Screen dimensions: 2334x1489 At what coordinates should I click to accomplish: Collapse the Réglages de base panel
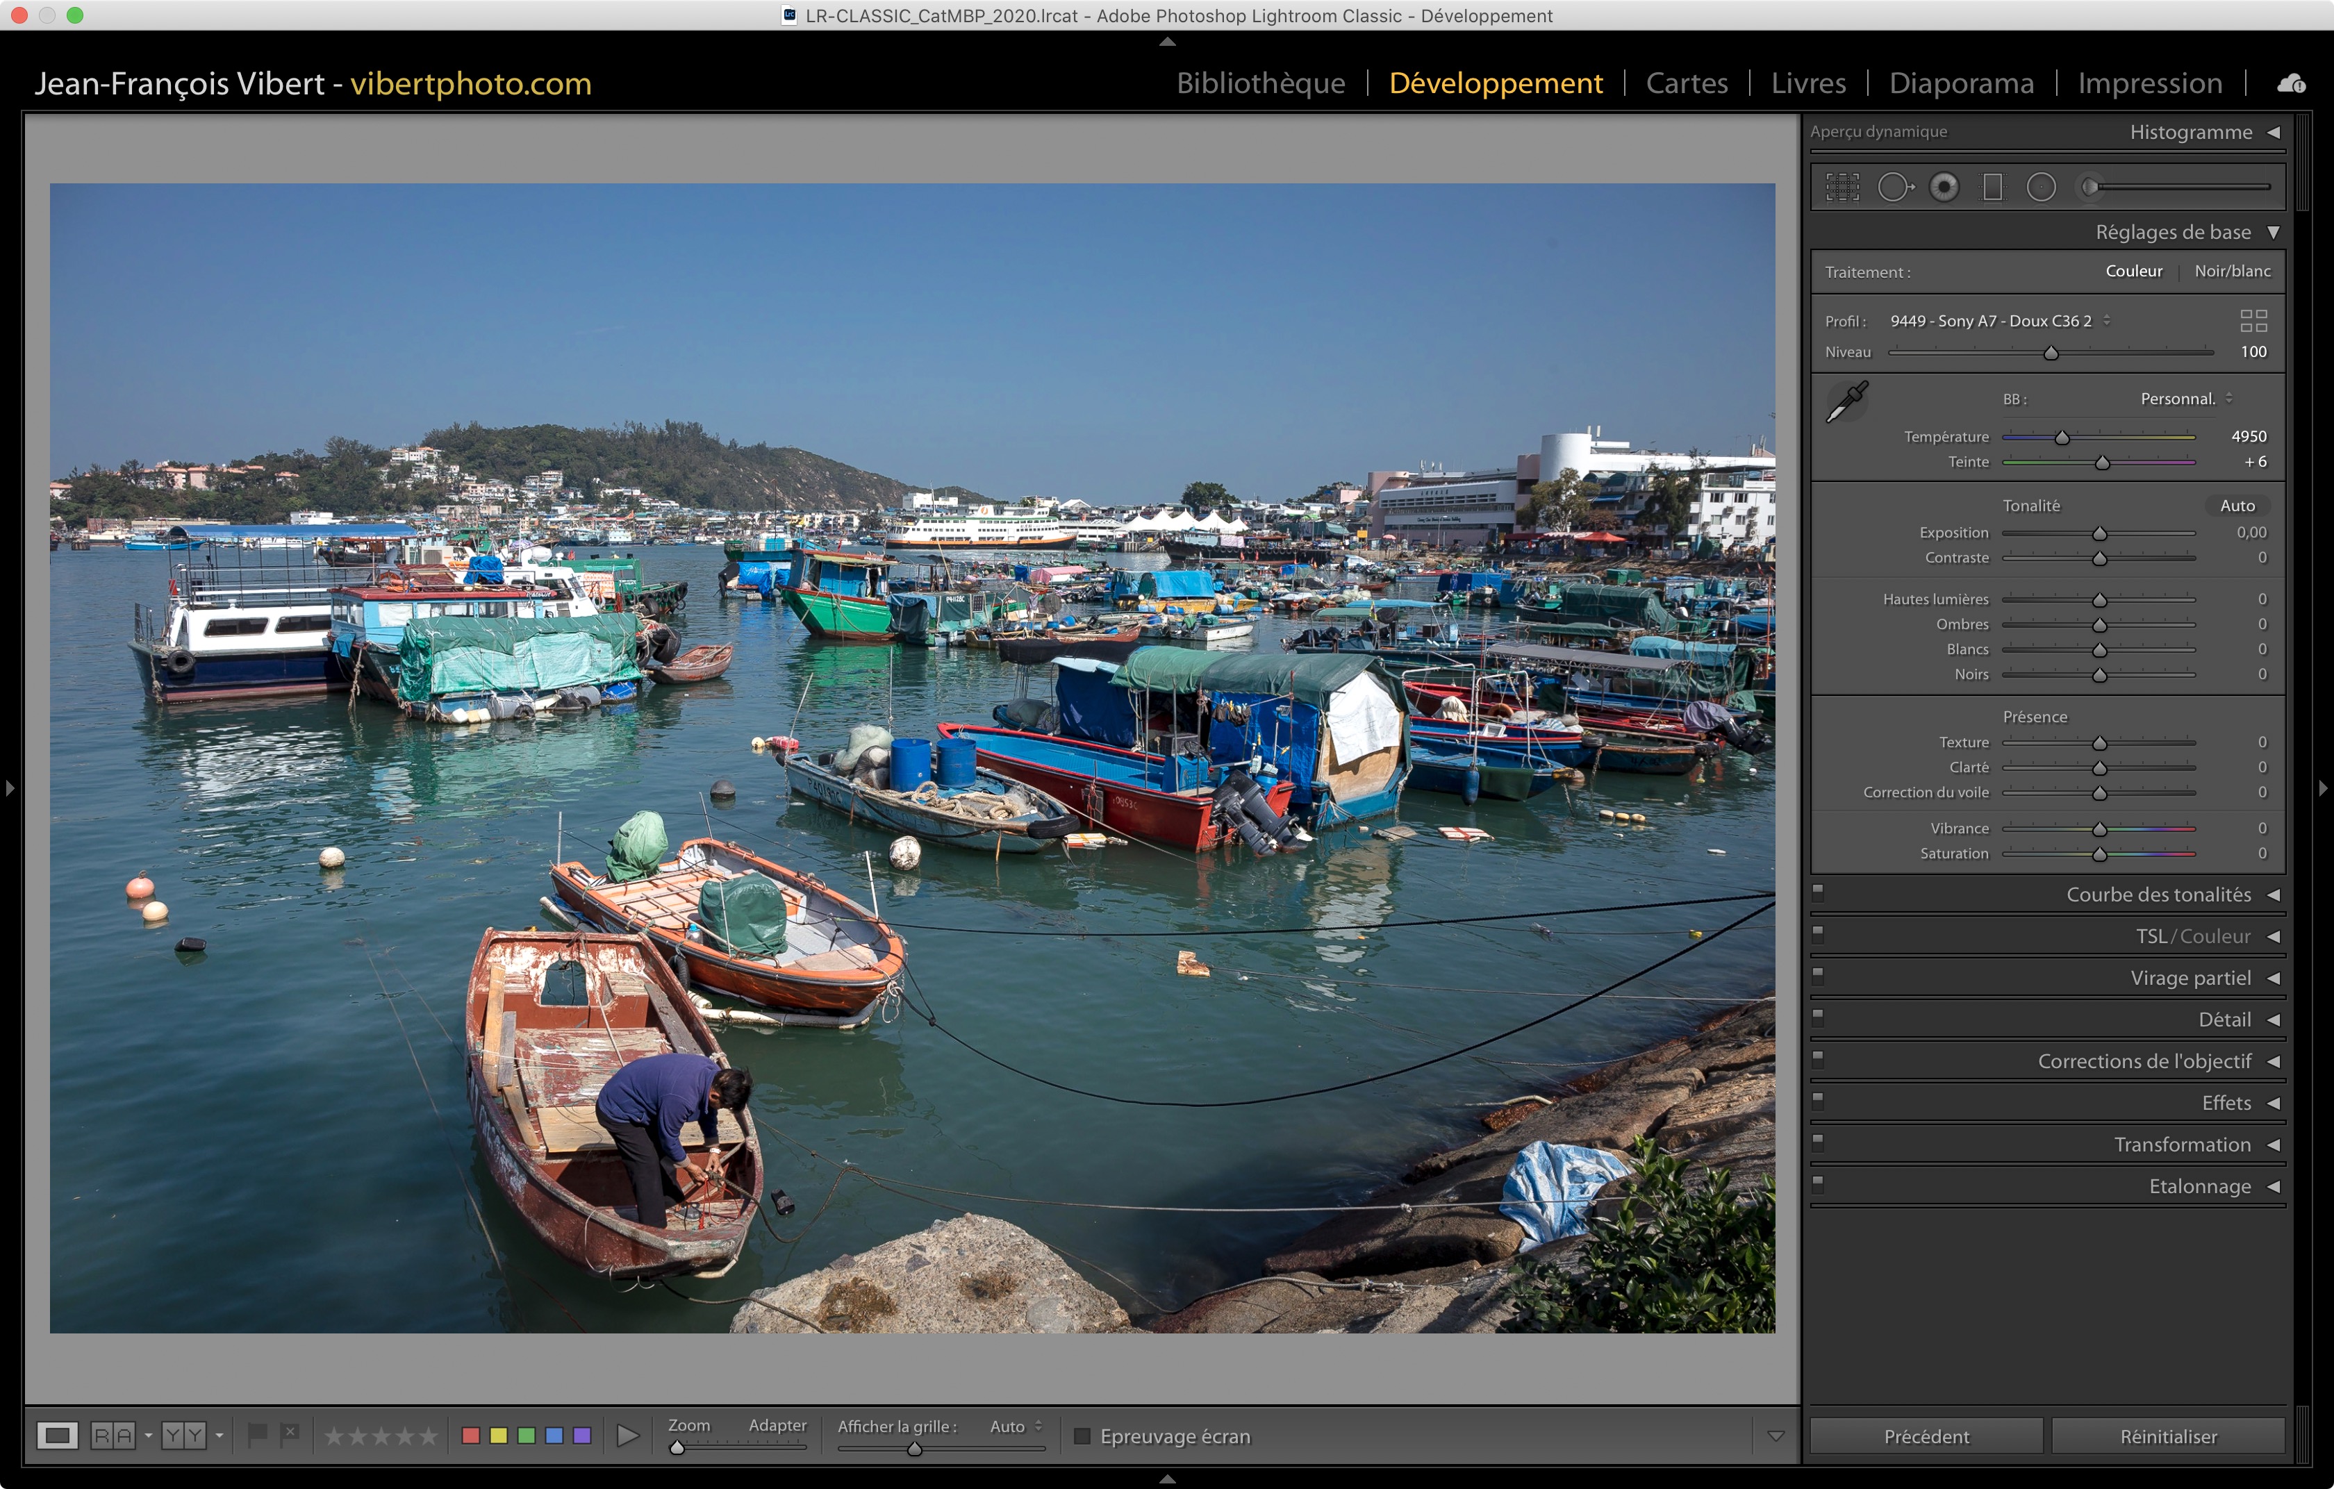click(x=2272, y=233)
